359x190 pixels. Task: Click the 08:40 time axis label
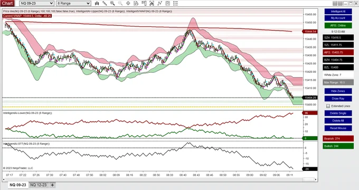183,175
